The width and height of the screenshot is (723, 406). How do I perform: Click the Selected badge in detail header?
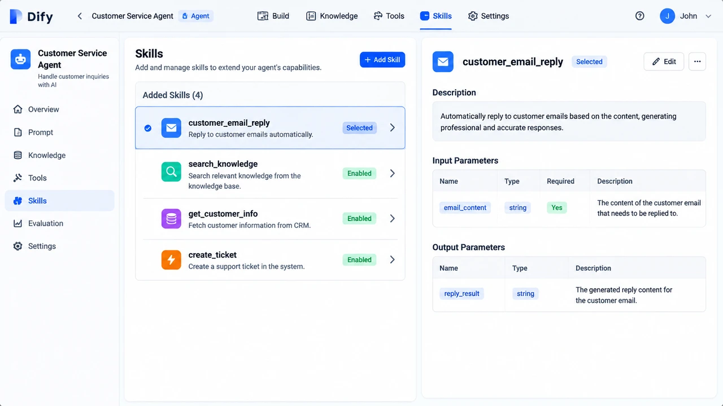(589, 61)
